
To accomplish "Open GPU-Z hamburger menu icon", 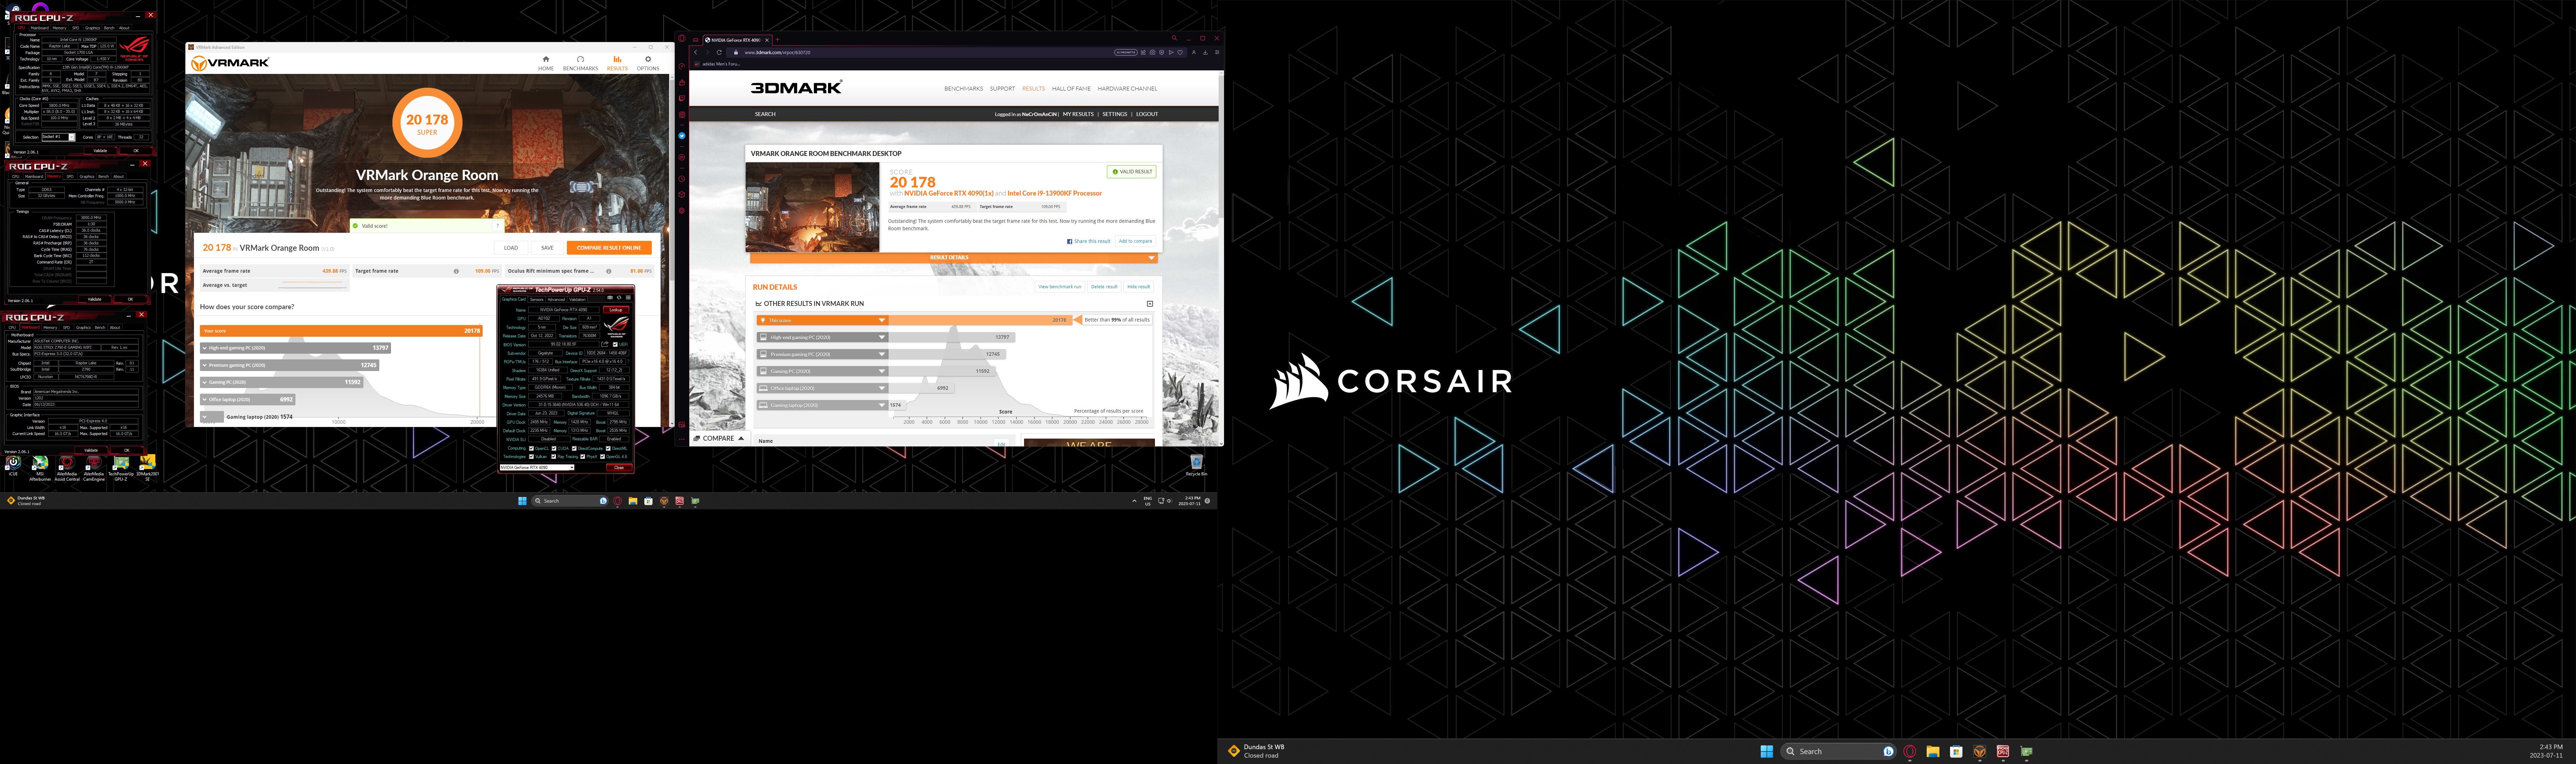I will pos(628,298).
